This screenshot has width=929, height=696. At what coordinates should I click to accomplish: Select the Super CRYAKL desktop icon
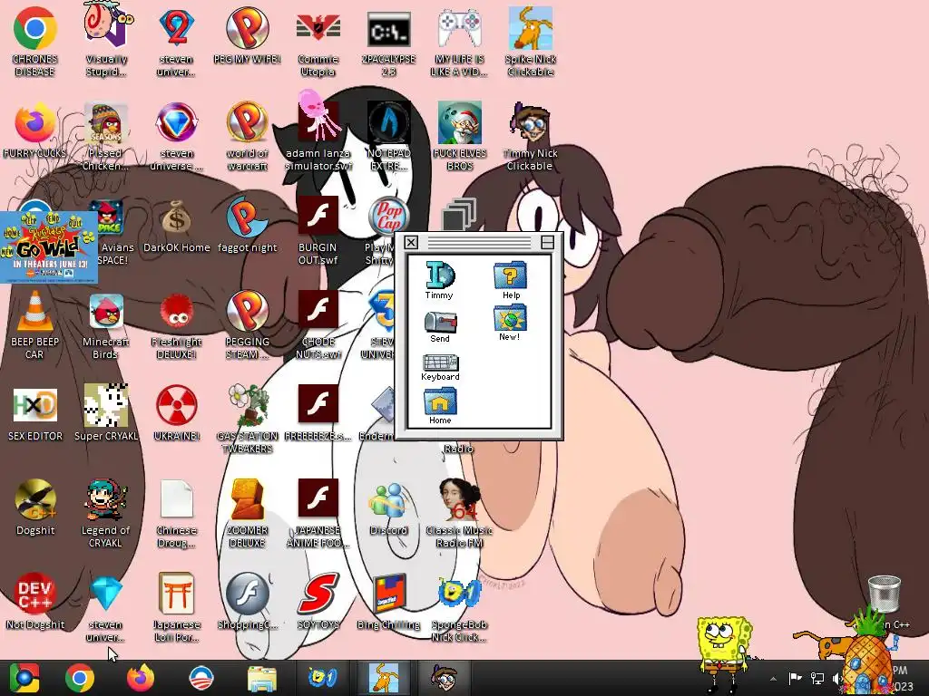pyautogui.click(x=106, y=412)
